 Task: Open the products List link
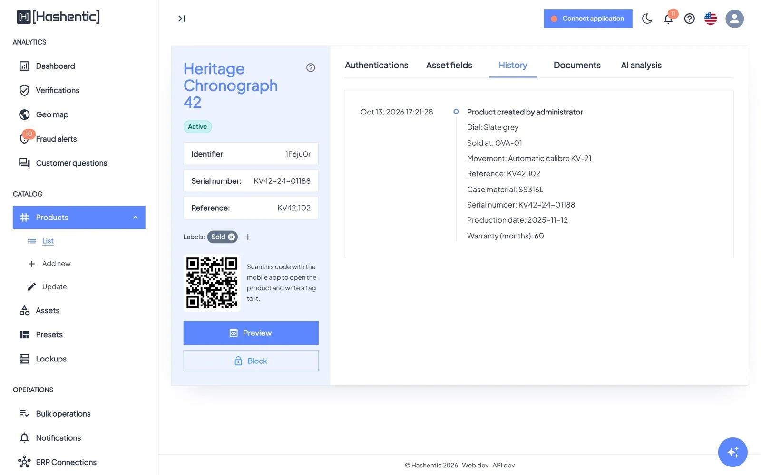(48, 241)
